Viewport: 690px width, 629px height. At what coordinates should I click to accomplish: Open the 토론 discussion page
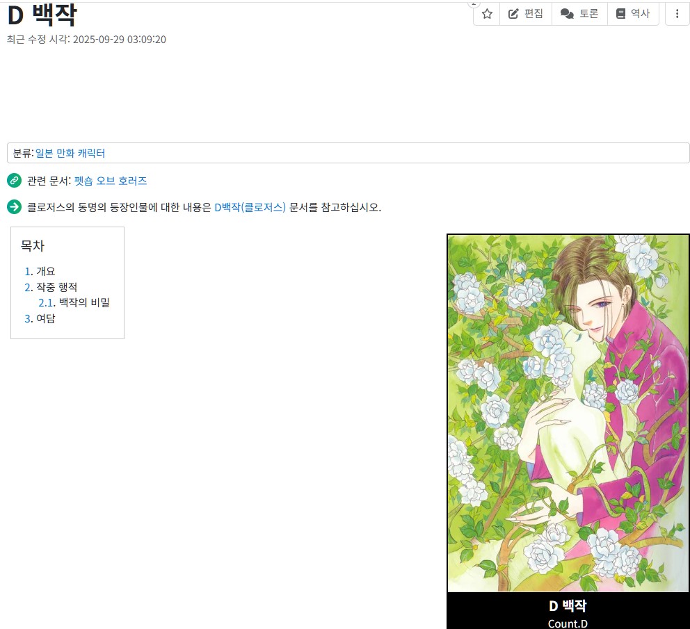tap(579, 14)
